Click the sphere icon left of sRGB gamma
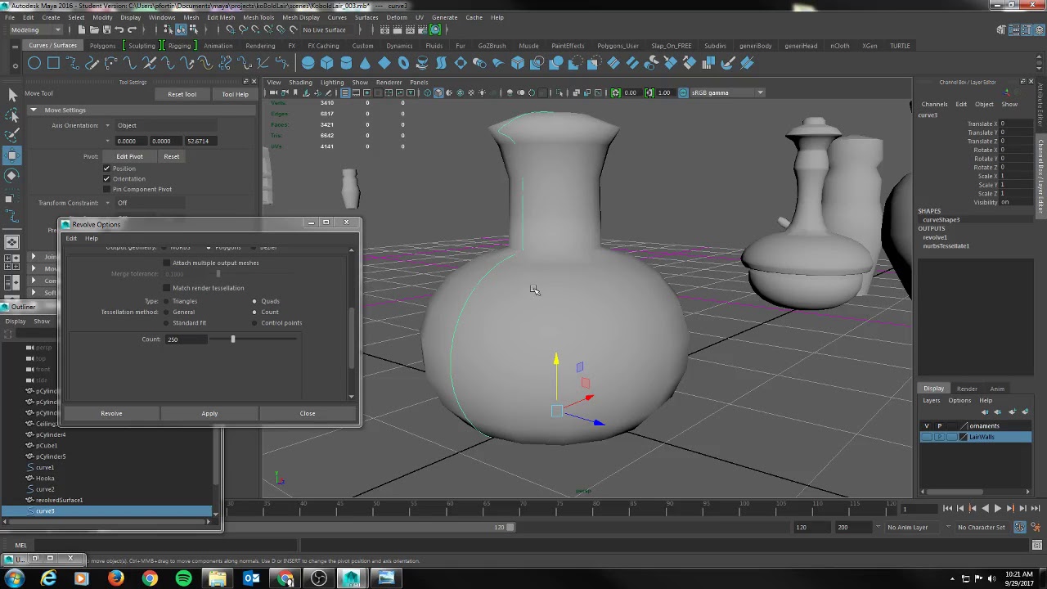1047x589 pixels. 684,92
